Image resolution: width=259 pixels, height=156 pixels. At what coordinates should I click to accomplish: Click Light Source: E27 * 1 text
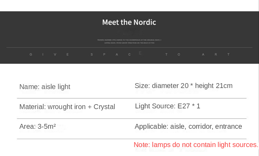pyautogui.click(x=167, y=106)
